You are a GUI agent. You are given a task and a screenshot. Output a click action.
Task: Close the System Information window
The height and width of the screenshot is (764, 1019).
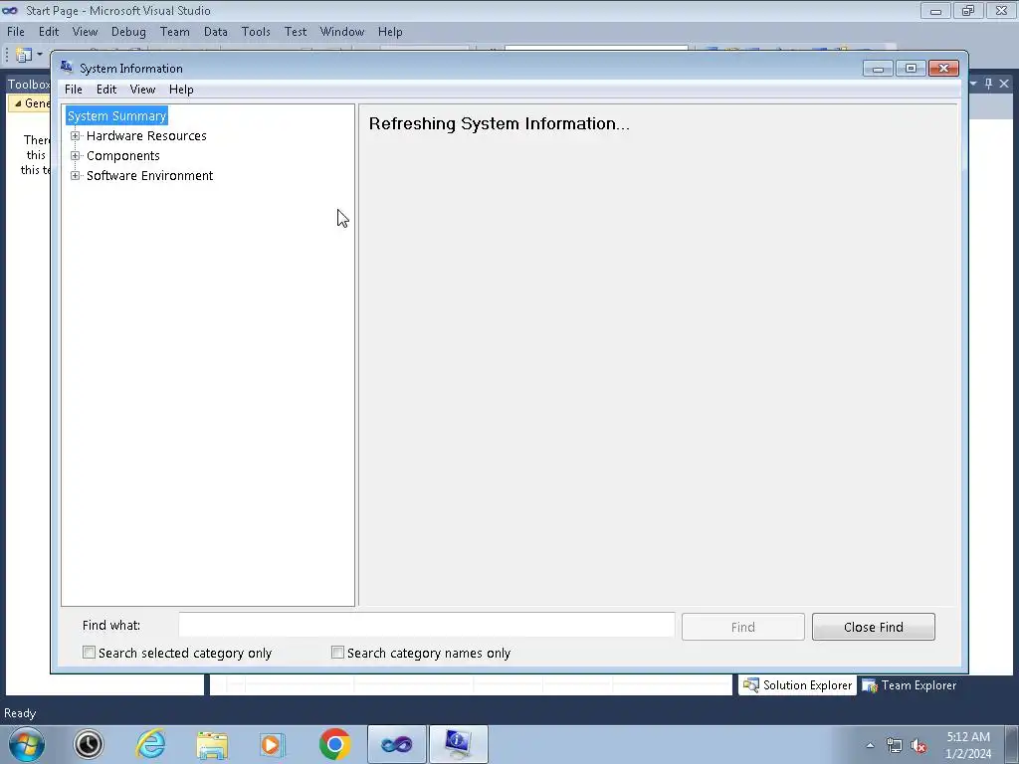pyautogui.click(x=943, y=69)
